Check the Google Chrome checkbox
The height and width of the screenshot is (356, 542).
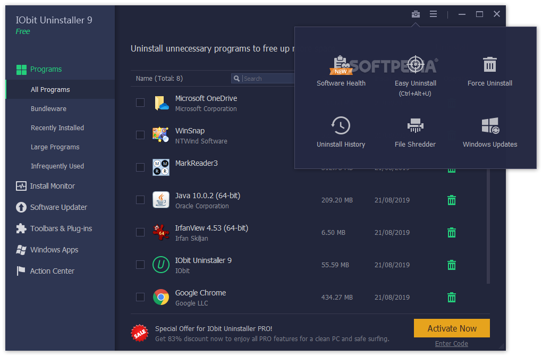click(x=140, y=297)
